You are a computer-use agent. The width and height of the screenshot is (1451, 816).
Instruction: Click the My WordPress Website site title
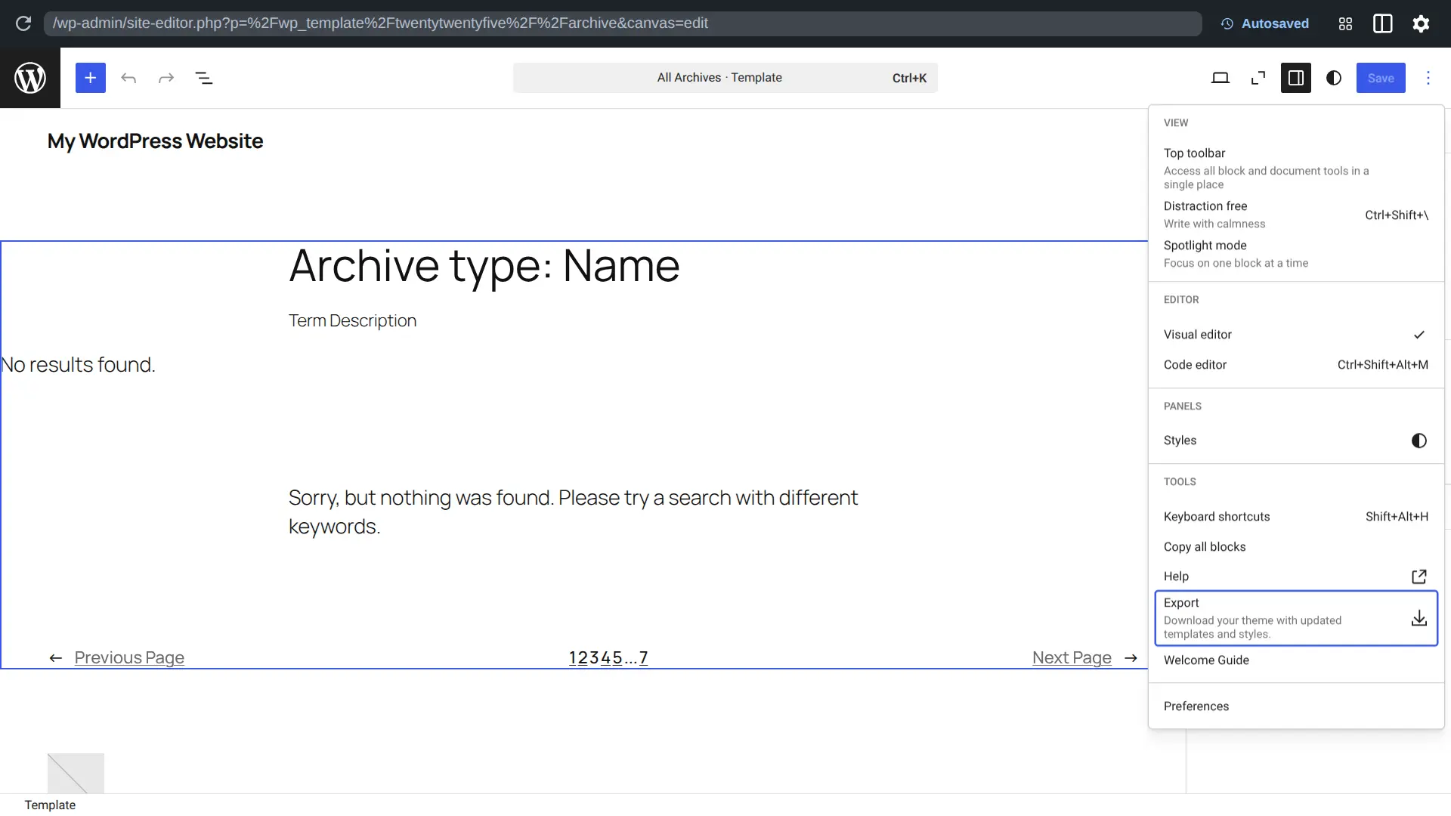tap(155, 141)
